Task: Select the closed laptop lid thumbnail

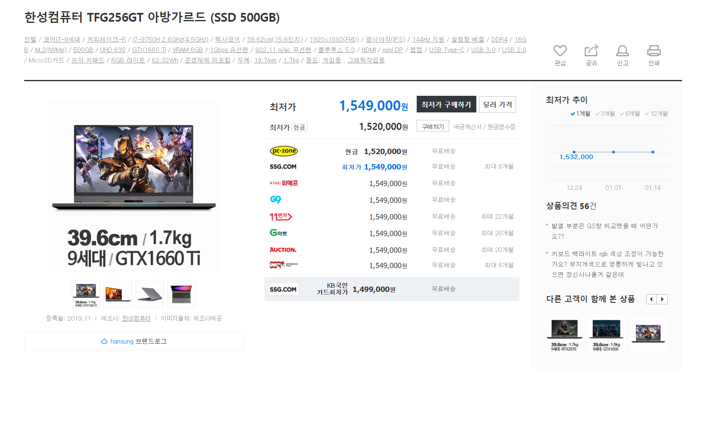Action: click(150, 294)
